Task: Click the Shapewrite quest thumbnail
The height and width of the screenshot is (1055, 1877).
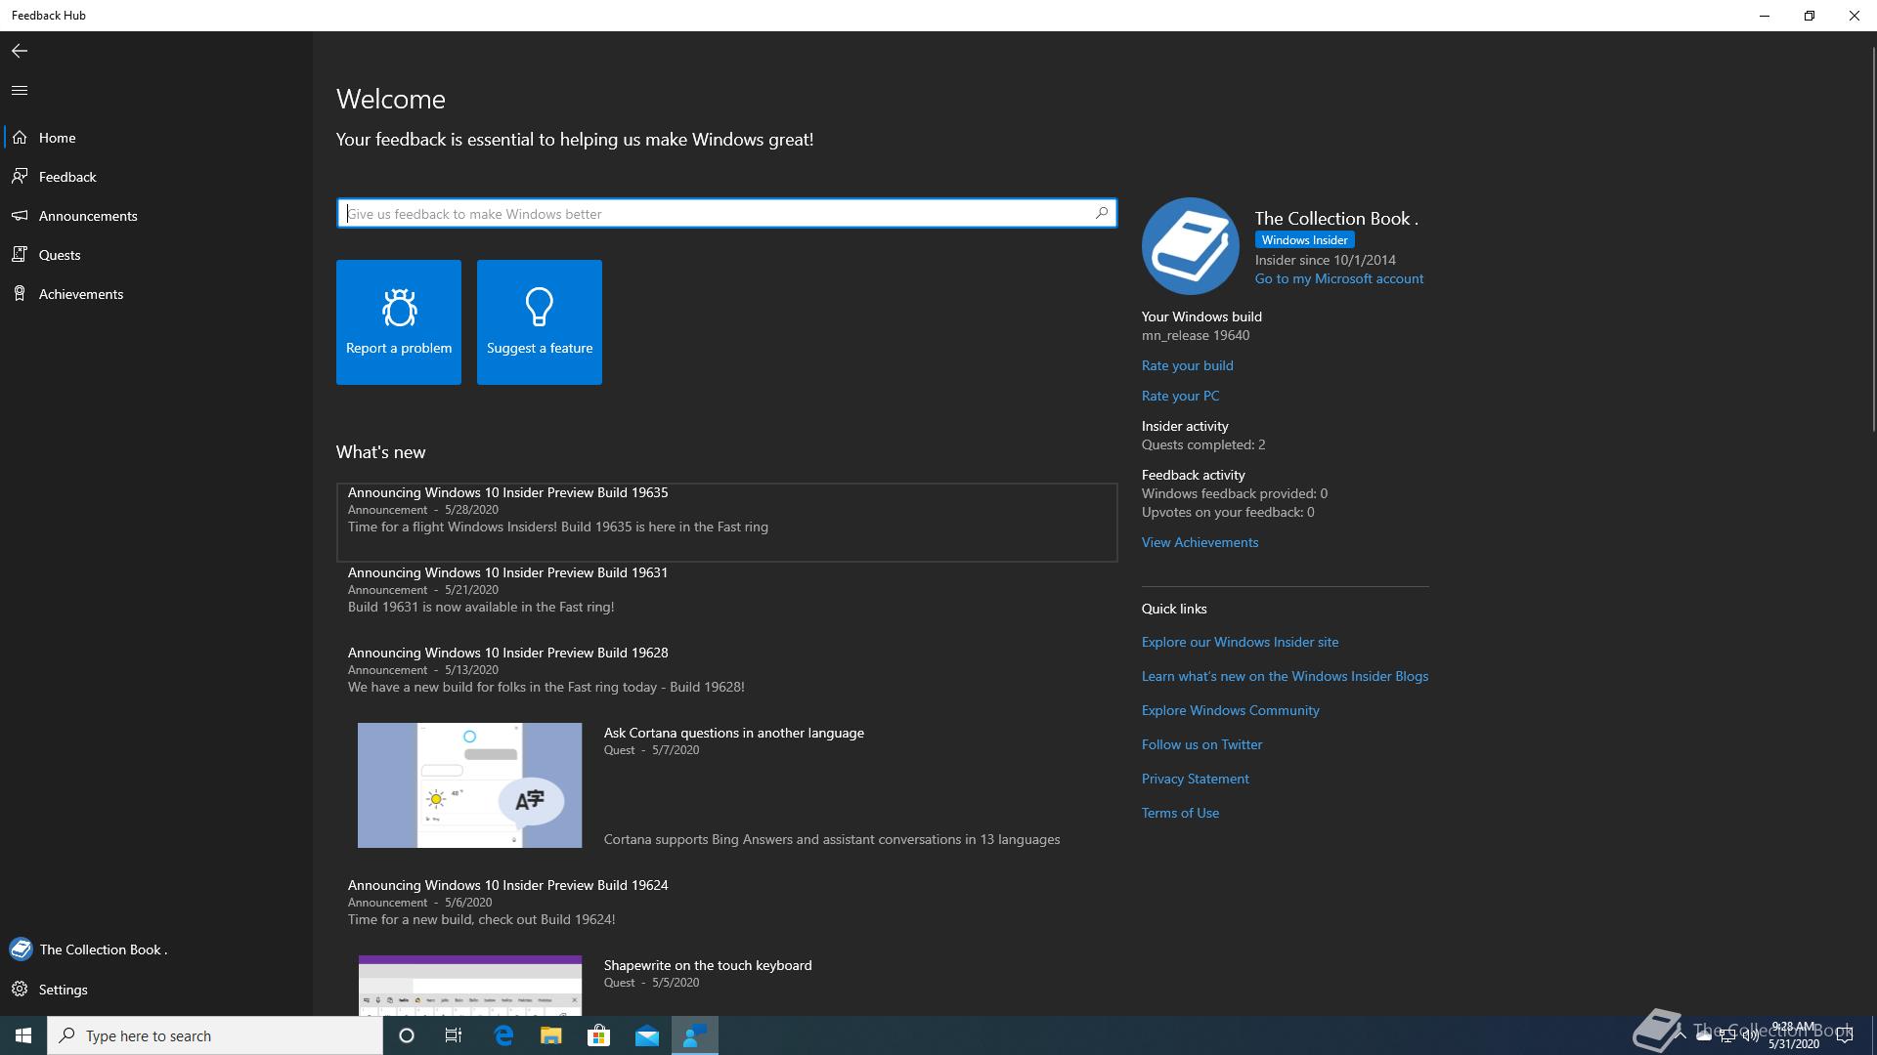Action: click(x=469, y=985)
